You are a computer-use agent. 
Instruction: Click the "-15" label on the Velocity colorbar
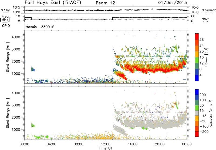pos(203,116)
